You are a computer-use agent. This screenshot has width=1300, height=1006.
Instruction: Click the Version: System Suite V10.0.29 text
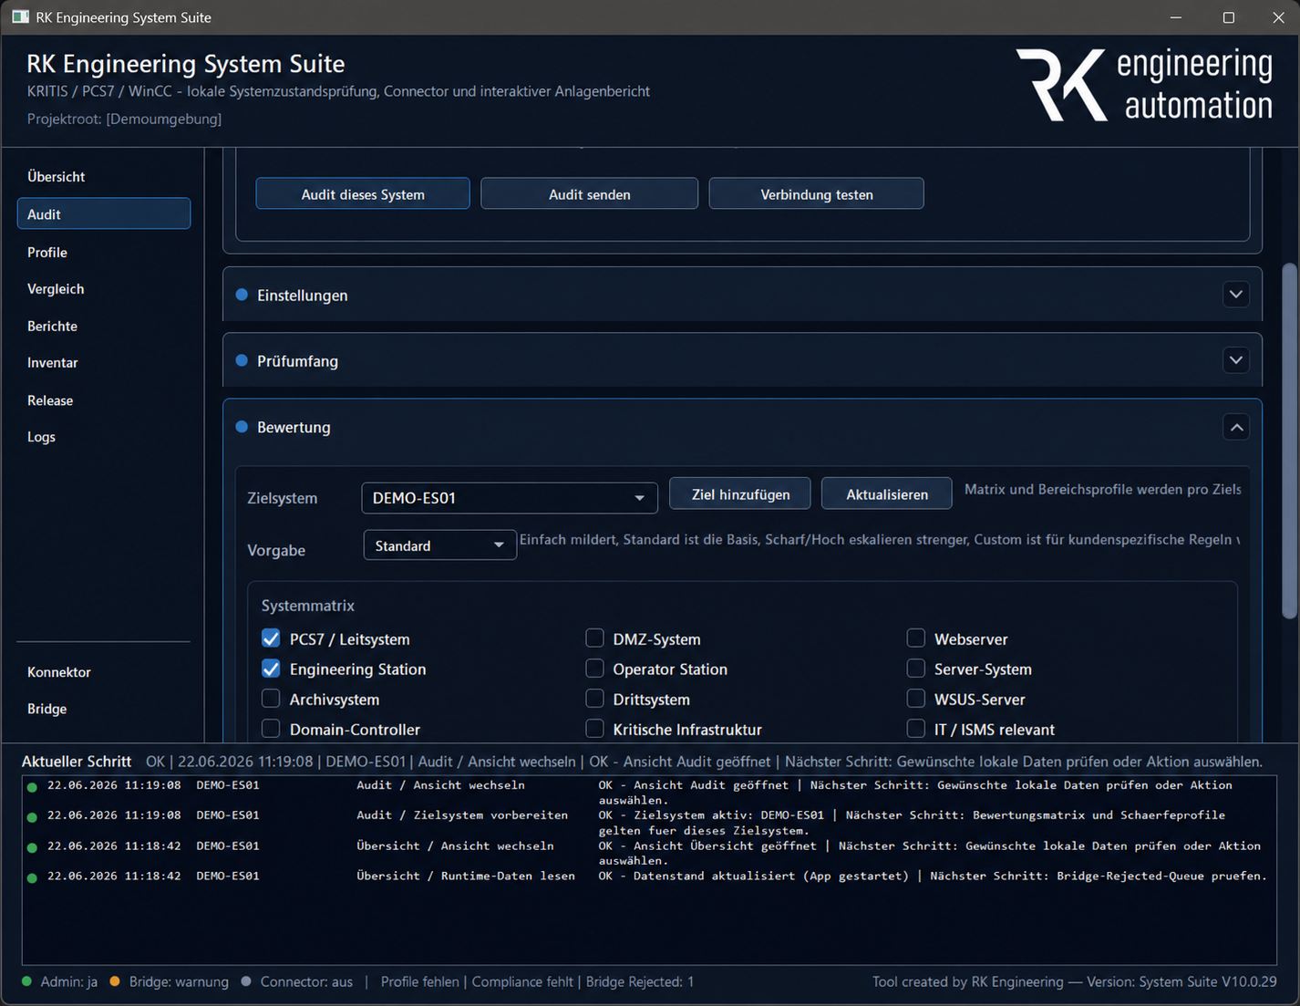pos(1181,982)
